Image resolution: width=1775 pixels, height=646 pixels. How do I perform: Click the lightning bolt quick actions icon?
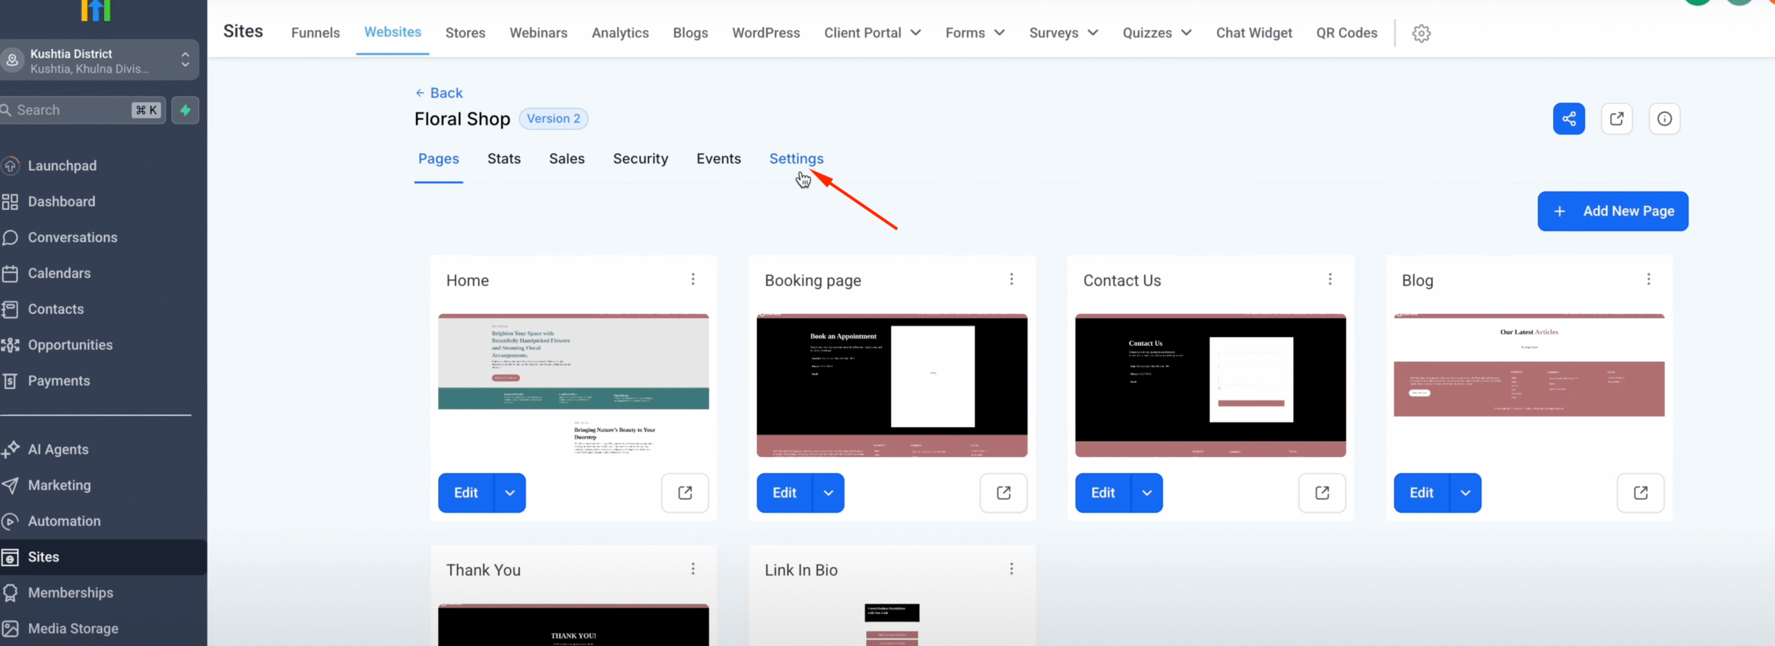coord(185,110)
